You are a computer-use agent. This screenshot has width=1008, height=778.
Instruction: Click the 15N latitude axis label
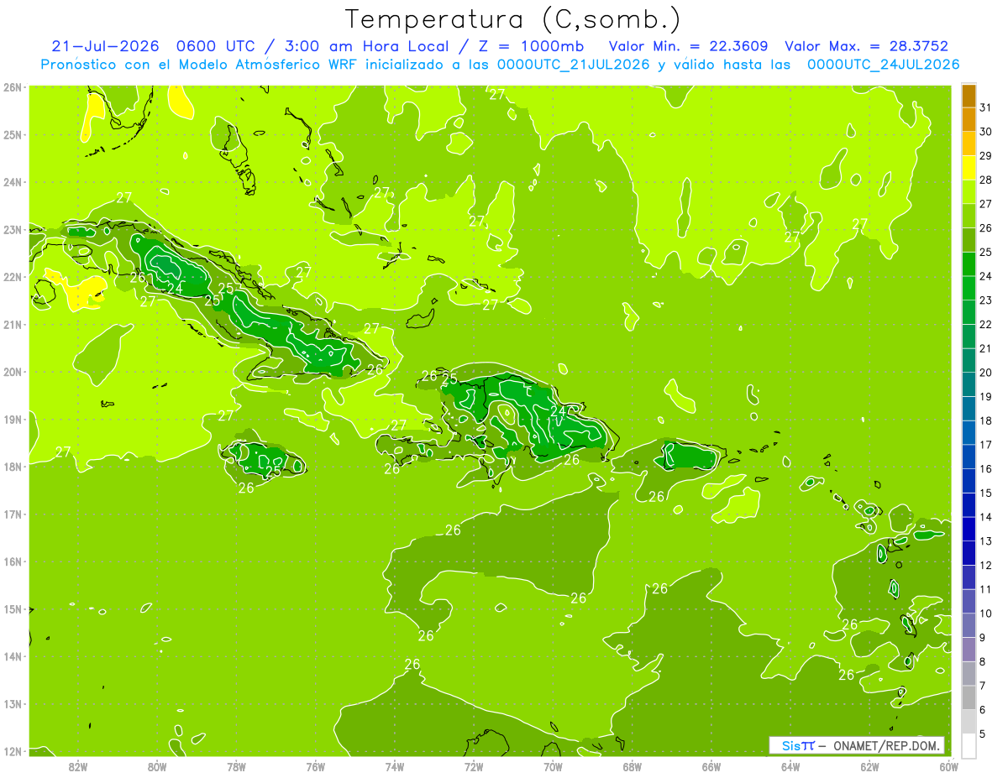pyautogui.click(x=12, y=608)
